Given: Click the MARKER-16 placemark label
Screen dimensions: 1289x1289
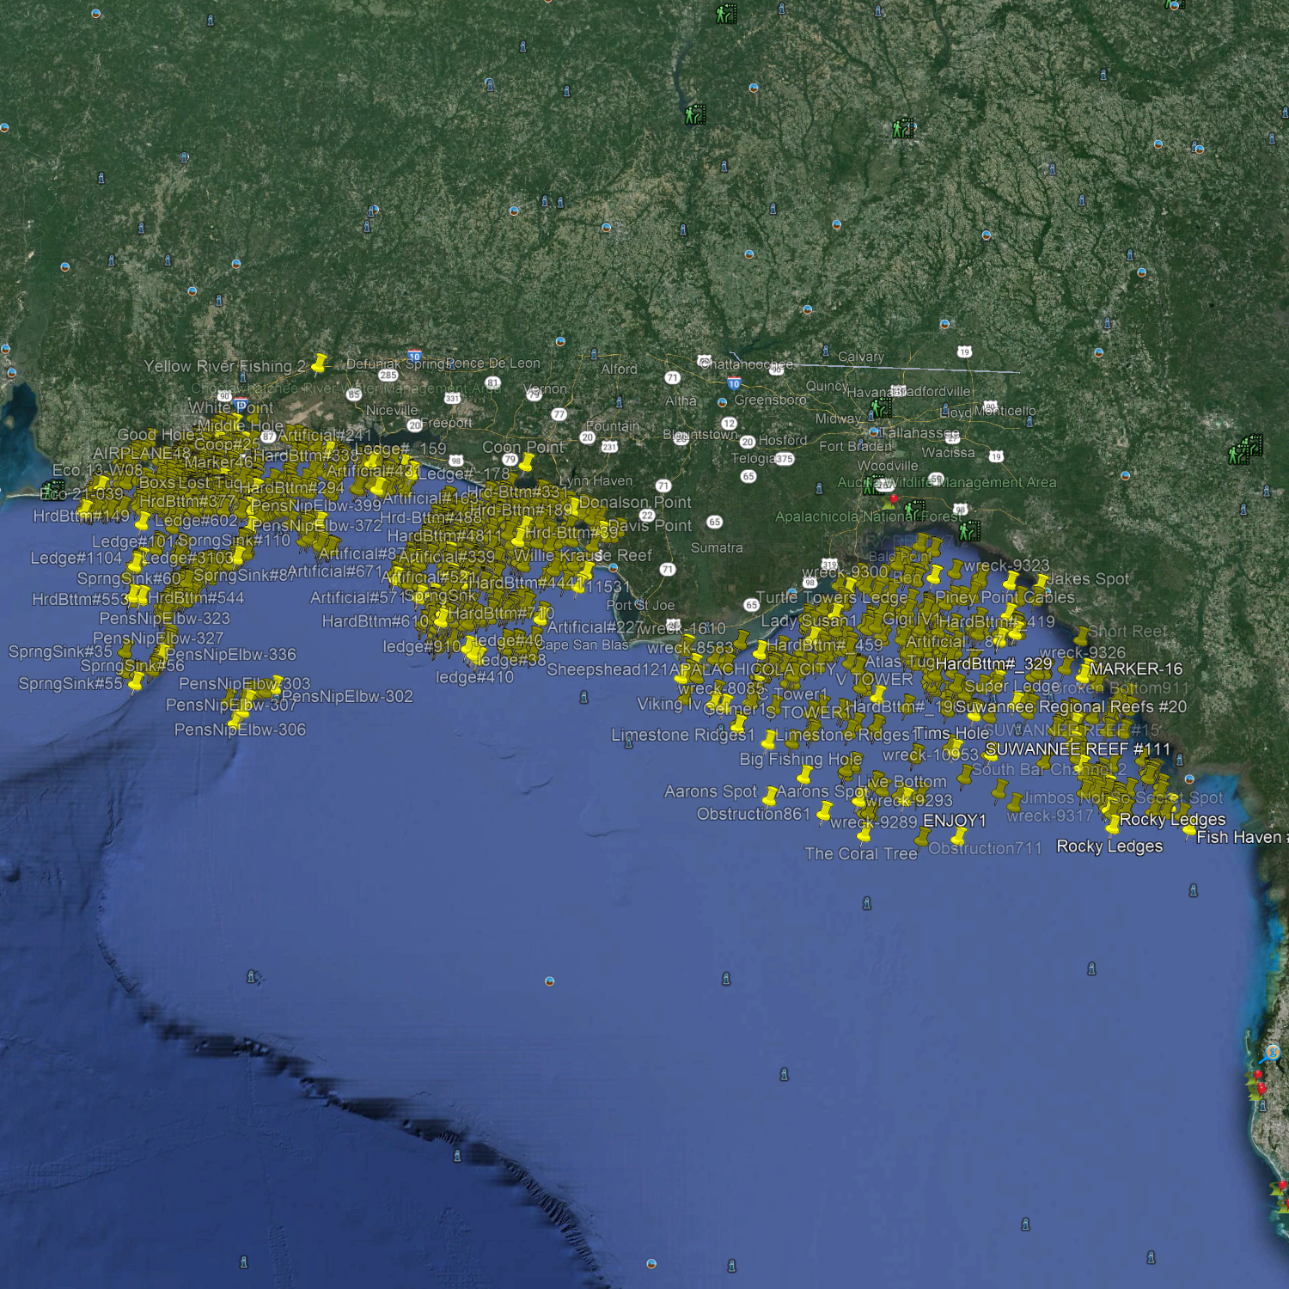Looking at the screenshot, I should (1135, 669).
